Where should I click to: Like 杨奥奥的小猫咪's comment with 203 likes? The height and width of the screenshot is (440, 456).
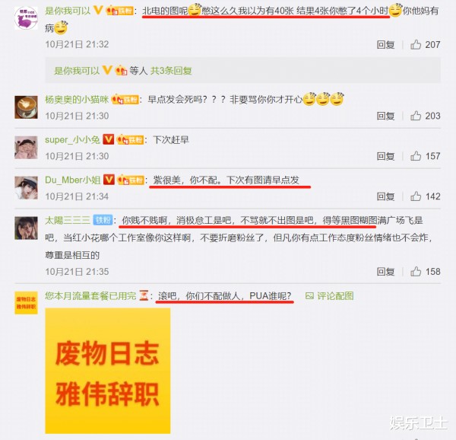[x=416, y=116]
